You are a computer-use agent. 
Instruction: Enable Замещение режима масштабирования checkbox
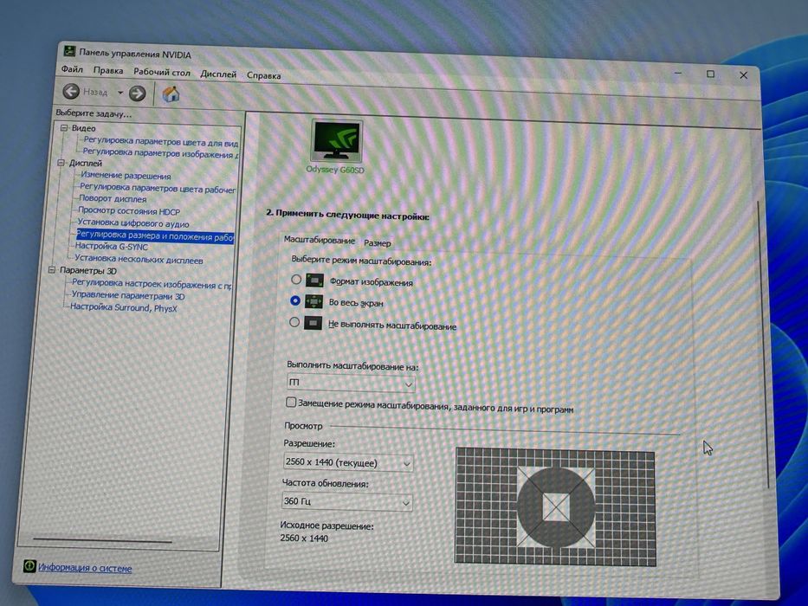(291, 402)
